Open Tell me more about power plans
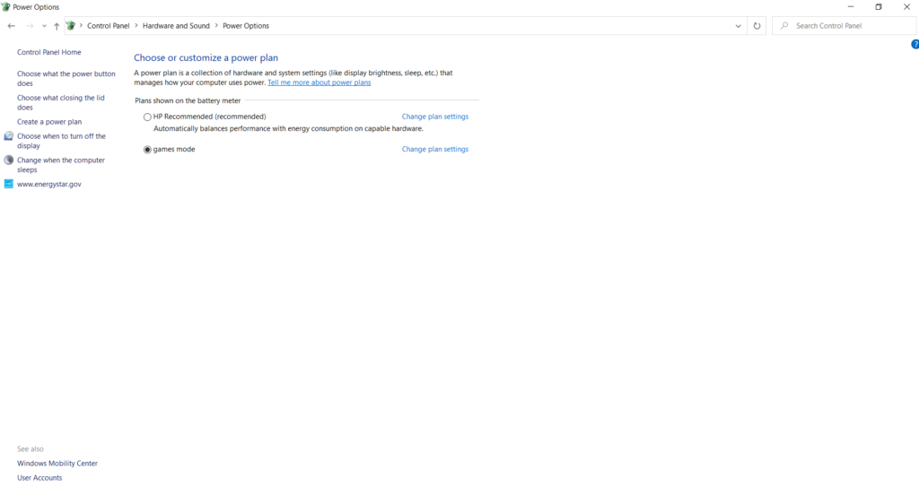The width and height of the screenshot is (919, 486). [319, 82]
